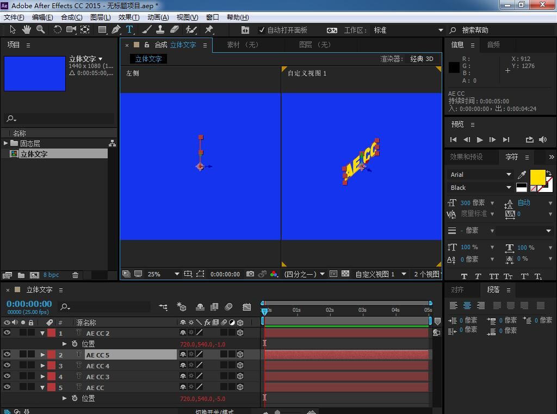This screenshot has height=414, width=557.
Task: Select the Clone Stamp tool
Action: tap(160, 29)
